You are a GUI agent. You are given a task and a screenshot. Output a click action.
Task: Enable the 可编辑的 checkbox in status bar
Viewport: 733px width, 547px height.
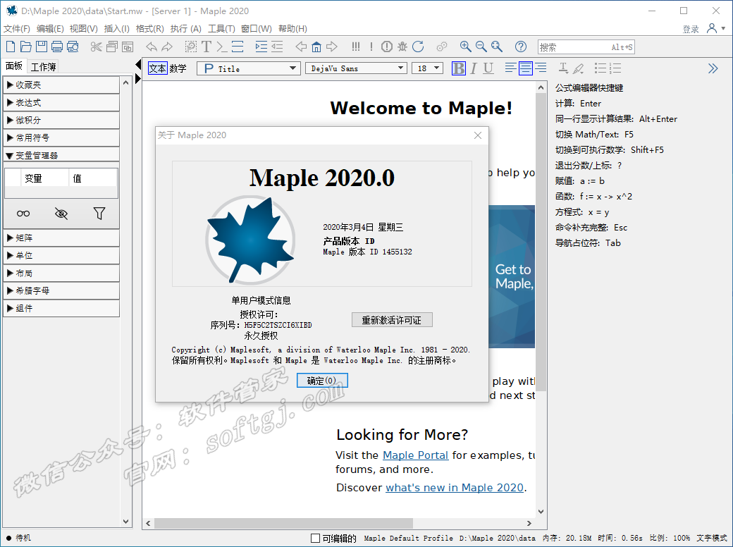coord(316,538)
